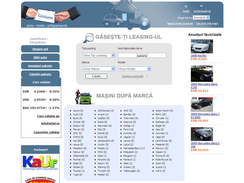Click the magnifier icon beside Căutare avansată
This screenshot has width=244, height=183.
pos(147,76)
